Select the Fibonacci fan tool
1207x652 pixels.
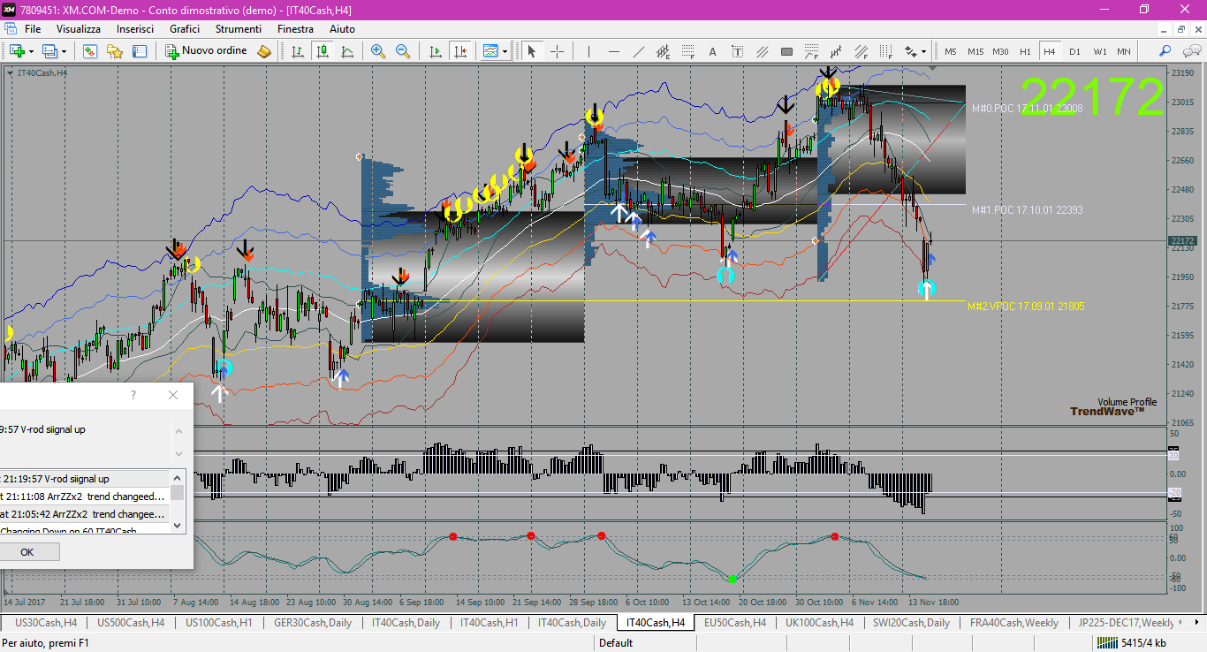tap(811, 51)
